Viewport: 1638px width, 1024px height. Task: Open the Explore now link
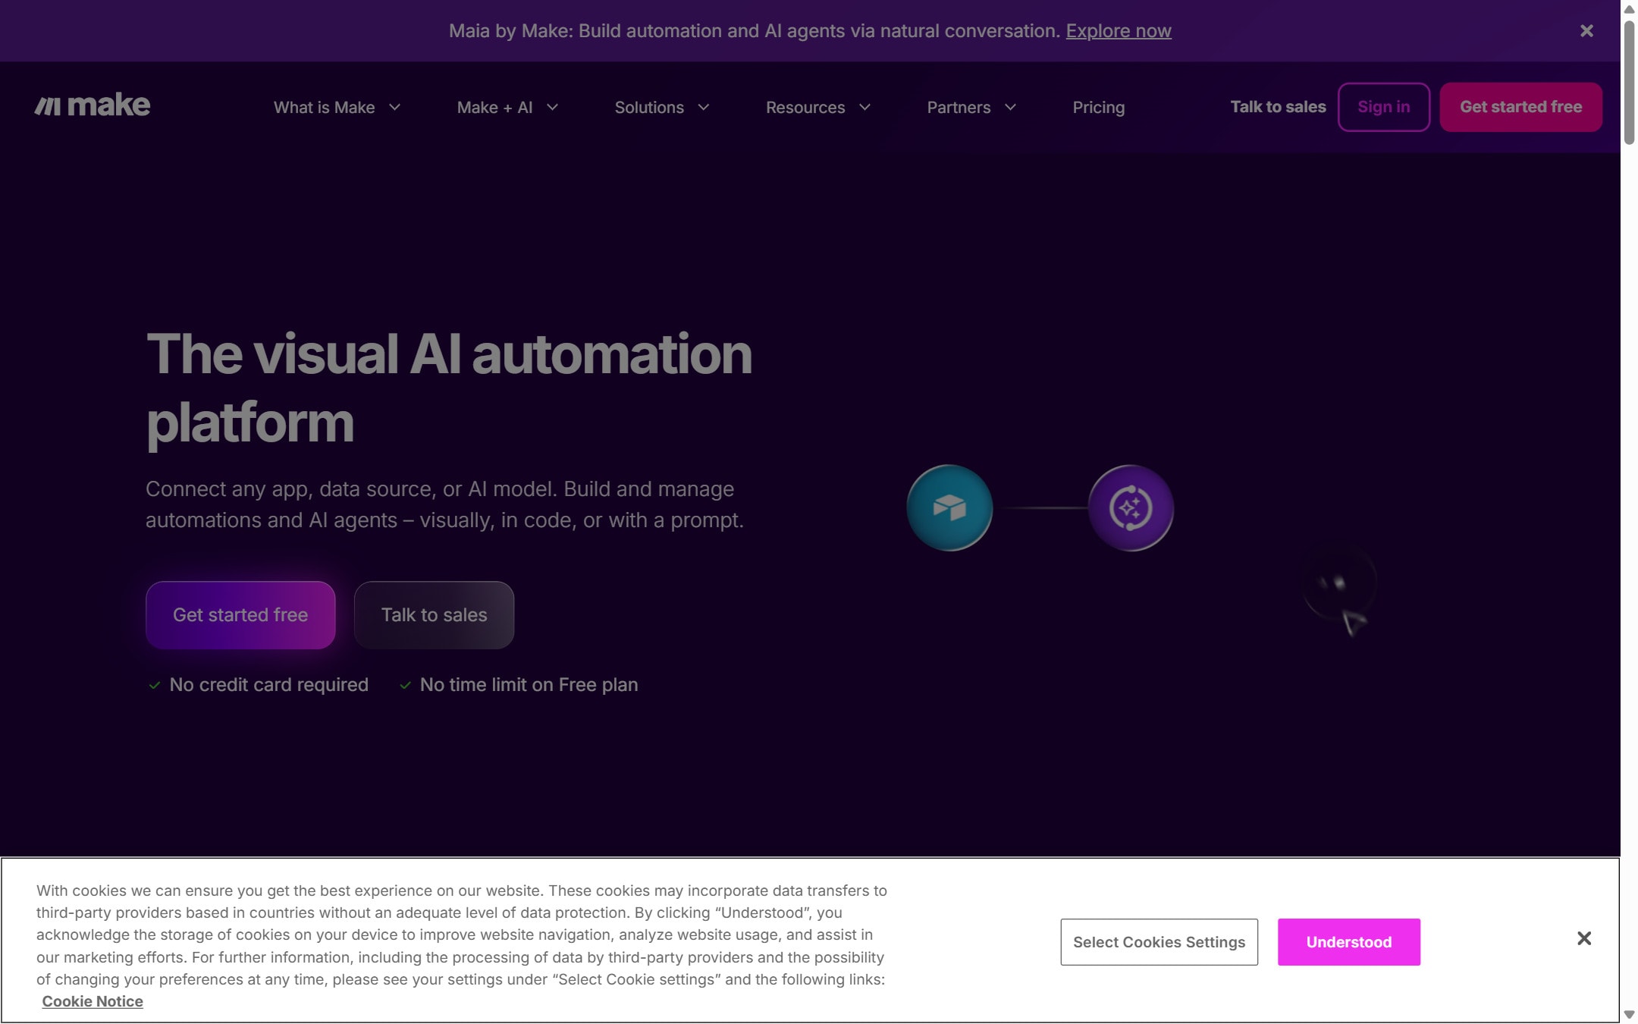[x=1119, y=31]
